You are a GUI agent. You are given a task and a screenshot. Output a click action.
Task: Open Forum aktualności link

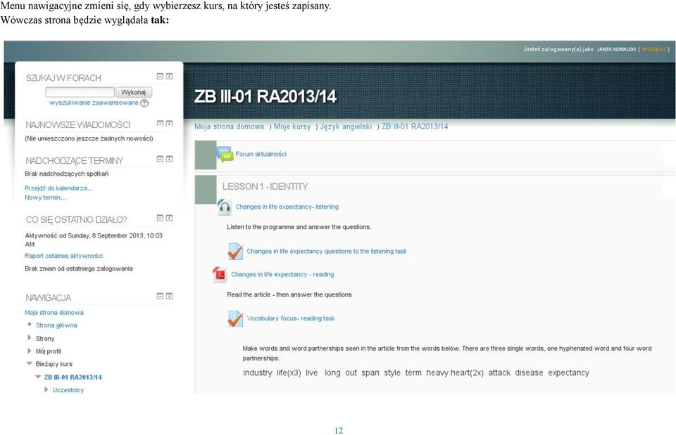(261, 154)
